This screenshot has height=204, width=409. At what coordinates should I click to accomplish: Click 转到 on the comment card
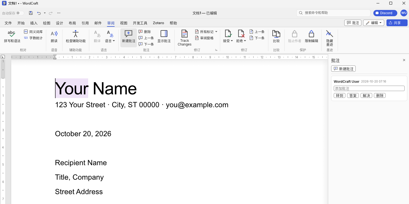tap(340, 96)
